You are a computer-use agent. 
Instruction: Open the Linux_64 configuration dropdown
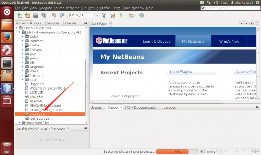97,15
